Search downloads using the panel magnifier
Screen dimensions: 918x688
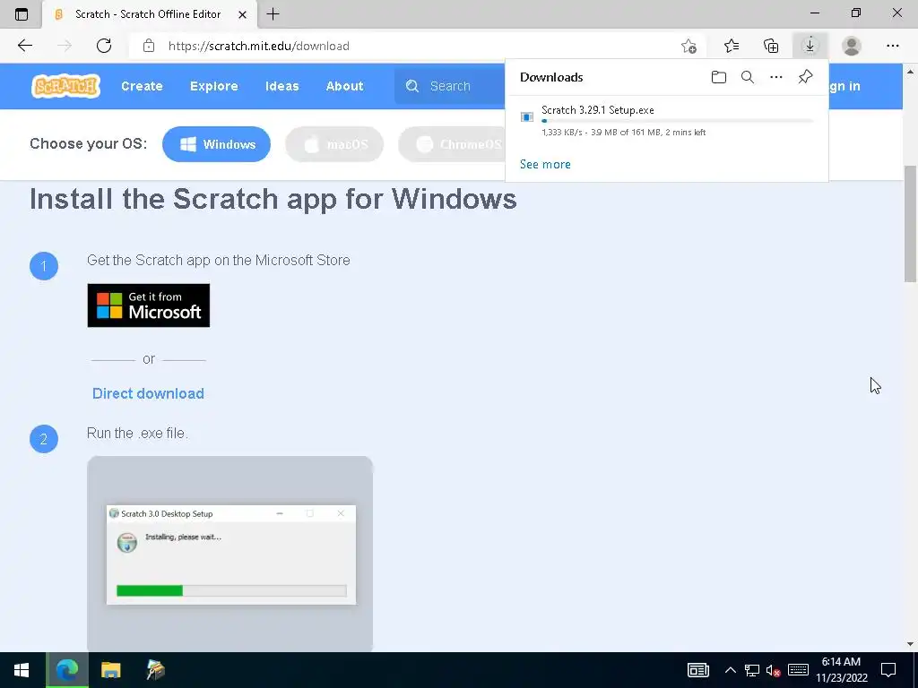[747, 77]
